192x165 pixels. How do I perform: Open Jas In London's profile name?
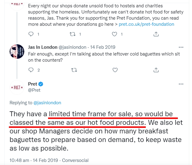(x=43, y=47)
